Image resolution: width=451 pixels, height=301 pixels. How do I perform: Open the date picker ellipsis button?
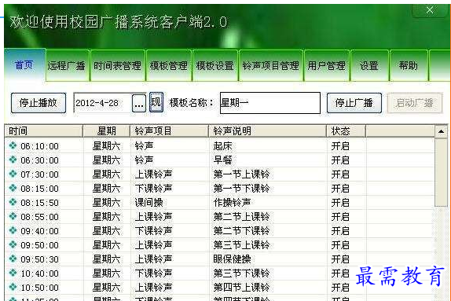click(x=139, y=103)
